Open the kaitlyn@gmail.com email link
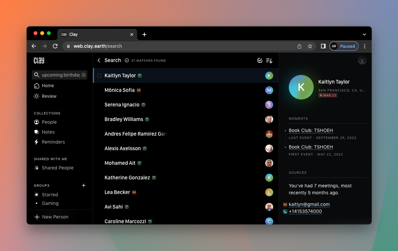398x251 pixels. point(309,204)
